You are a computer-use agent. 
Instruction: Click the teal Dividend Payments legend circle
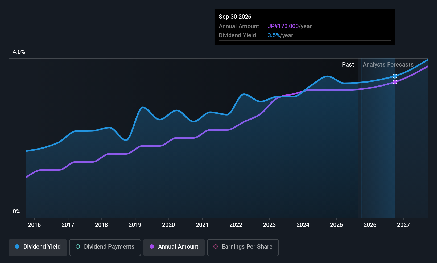click(78, 247)
